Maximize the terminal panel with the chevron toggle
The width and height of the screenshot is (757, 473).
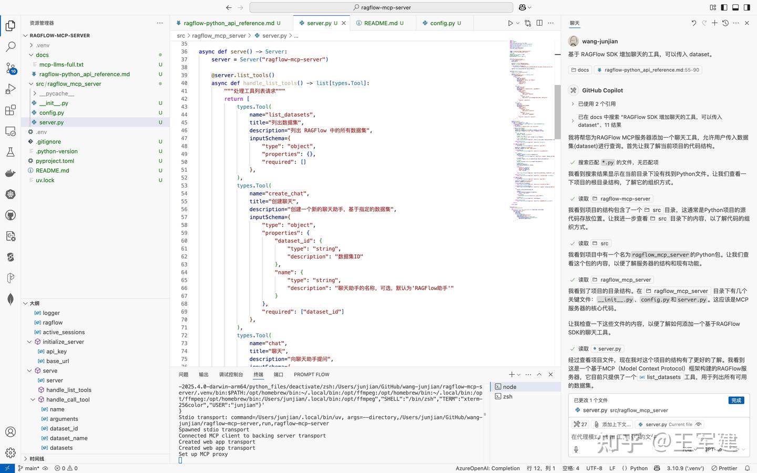[x=539, y=374]
